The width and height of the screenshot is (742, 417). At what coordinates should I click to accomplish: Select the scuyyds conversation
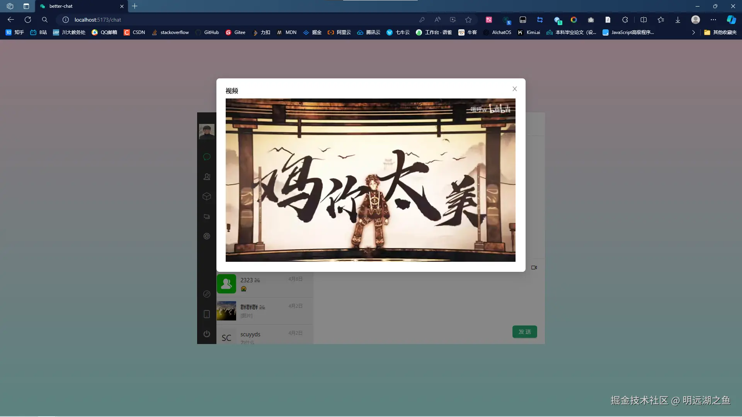tap(264, 336)
